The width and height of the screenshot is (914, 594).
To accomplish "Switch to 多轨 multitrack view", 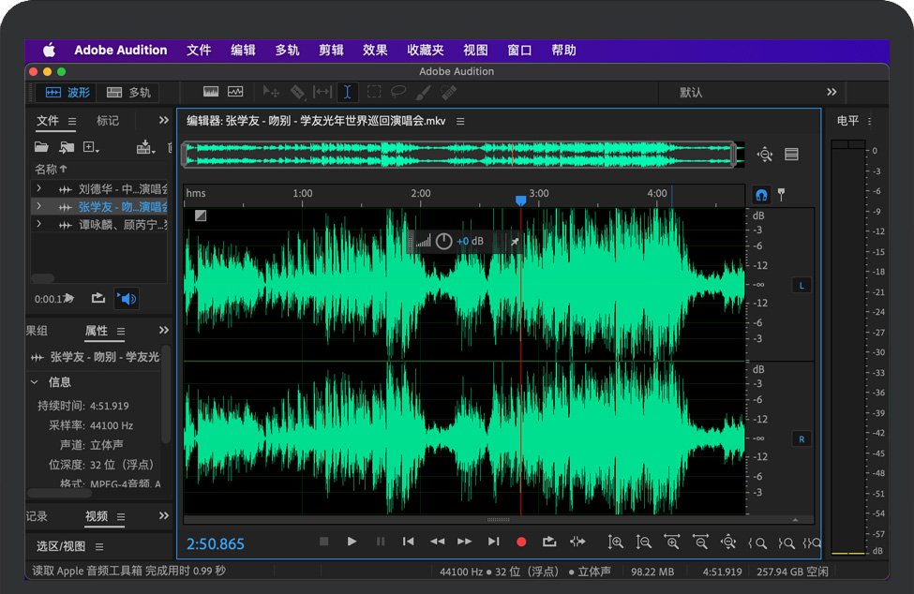I will click(x=128, y=93).
